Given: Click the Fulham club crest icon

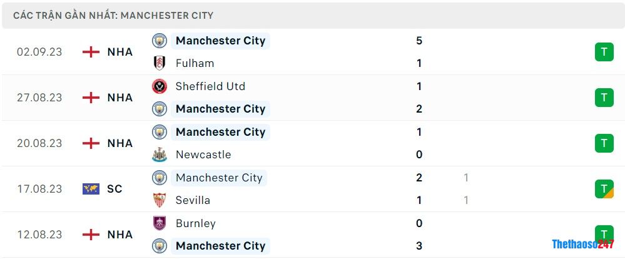Looking at the screenshot, I should 160,63.
